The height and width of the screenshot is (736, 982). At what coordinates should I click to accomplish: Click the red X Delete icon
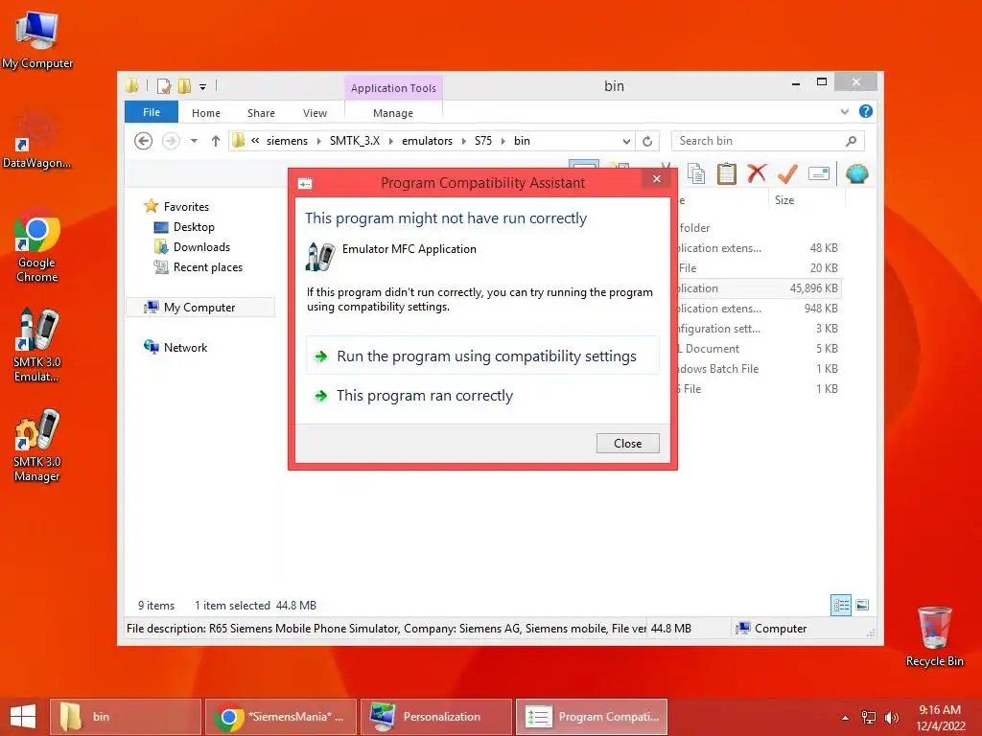(x=757, y=173)
